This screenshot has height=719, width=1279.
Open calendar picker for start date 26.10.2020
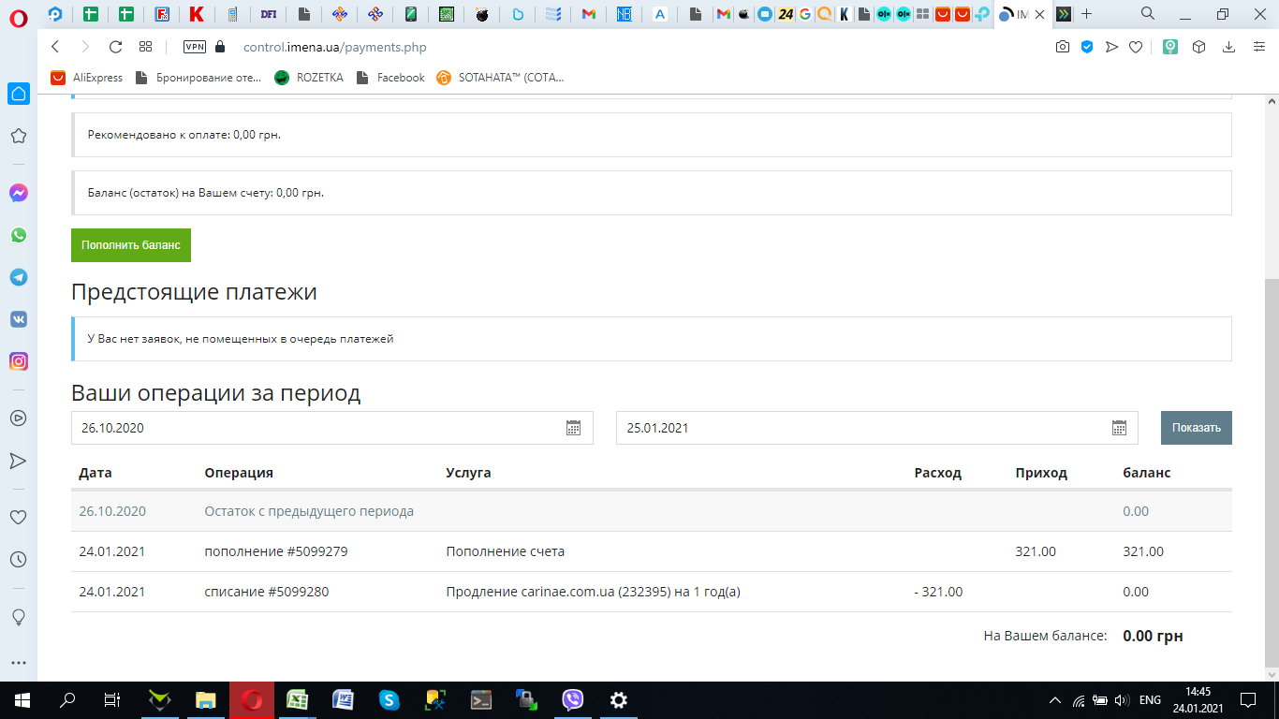(574, 428)
